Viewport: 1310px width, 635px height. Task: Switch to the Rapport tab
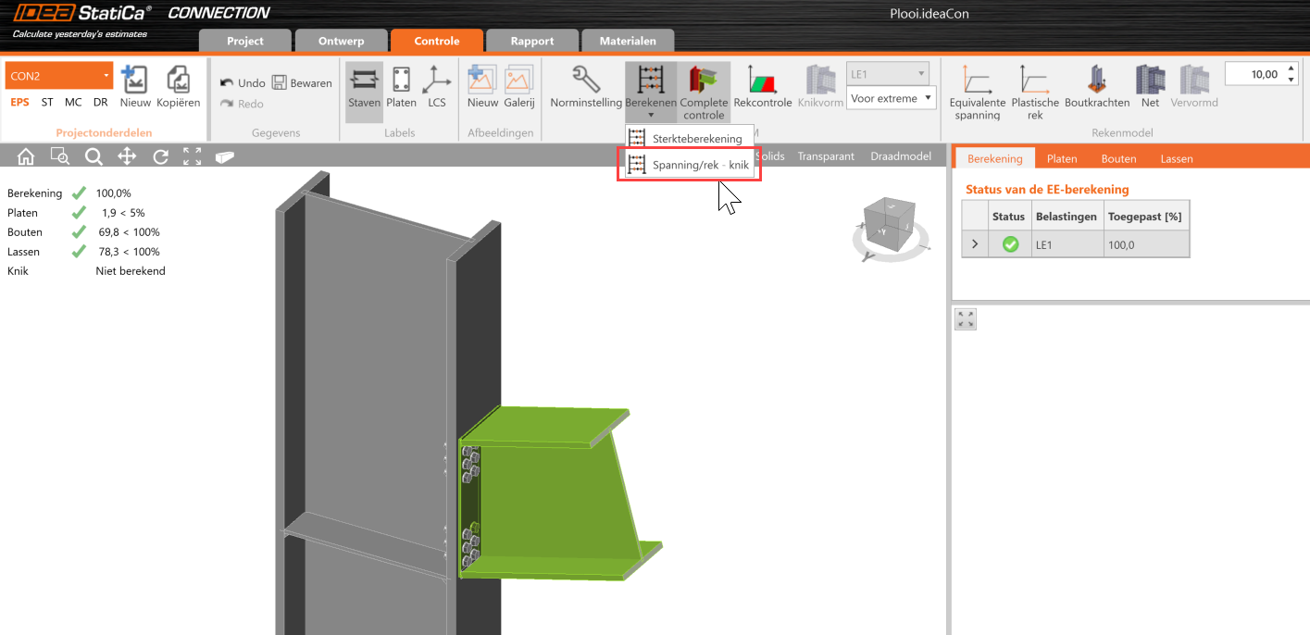(532, 41)
